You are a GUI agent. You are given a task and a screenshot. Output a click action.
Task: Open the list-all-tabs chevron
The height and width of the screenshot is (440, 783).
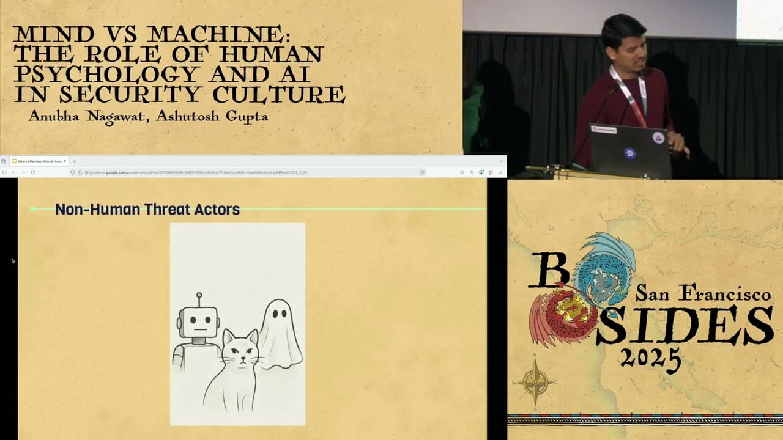point(502,161)
